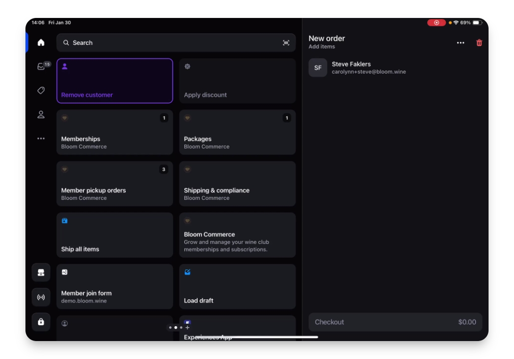The width and height of the screenshot is (514, 359).
Task: Tap the Checkout button
Action: [395, 322]
